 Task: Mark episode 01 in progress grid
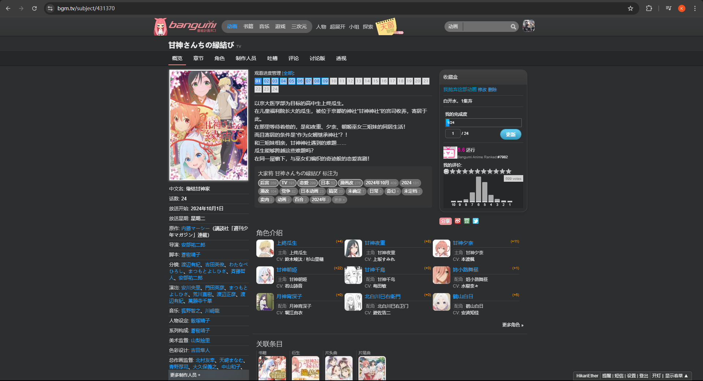click(258, 81)
